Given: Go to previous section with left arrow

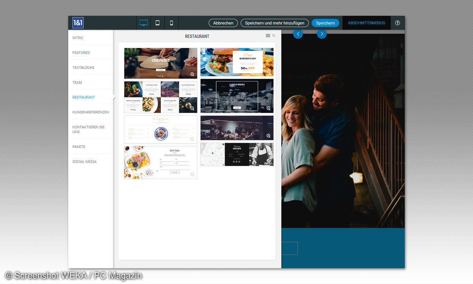Looking at the screenshot, I should (x=298, y=34).
